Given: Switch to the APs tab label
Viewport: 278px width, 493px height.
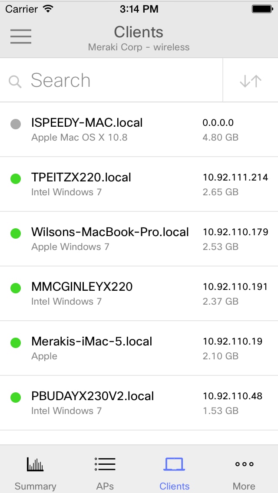Looking at the screenshot, I should (x=105, y=486).
